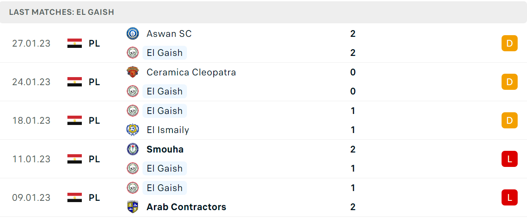Click El Gaish crest in 27.01.23 match
This screenshot has width=527, height=222.
coord(133,53)
